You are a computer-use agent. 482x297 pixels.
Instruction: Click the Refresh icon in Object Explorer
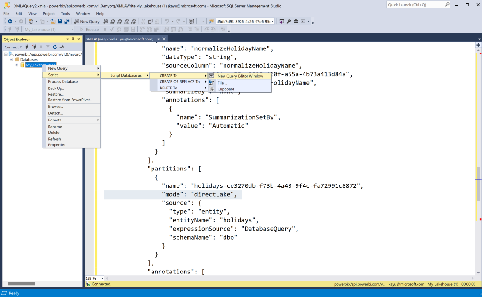55,47
